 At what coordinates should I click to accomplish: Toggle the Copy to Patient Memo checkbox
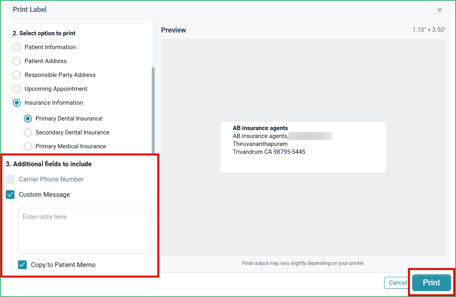[22, 265]
